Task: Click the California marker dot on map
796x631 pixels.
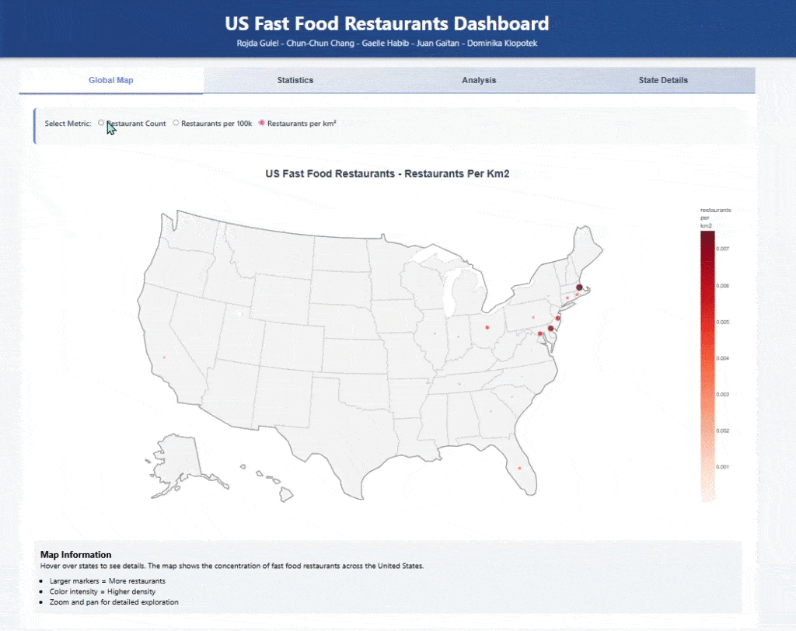Action: (164, 357)
